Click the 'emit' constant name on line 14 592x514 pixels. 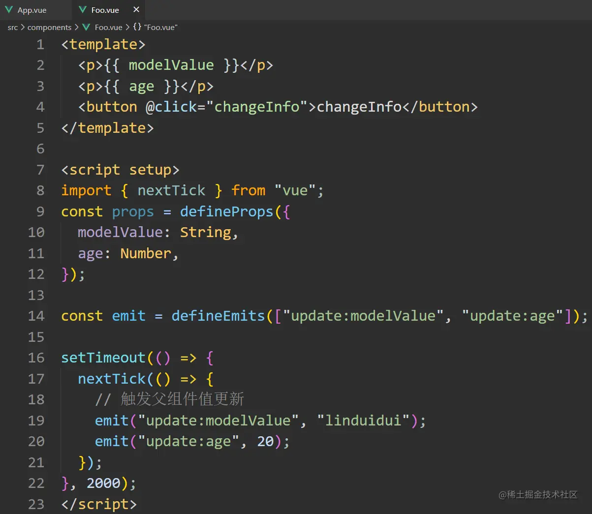[x=129, y=316]
